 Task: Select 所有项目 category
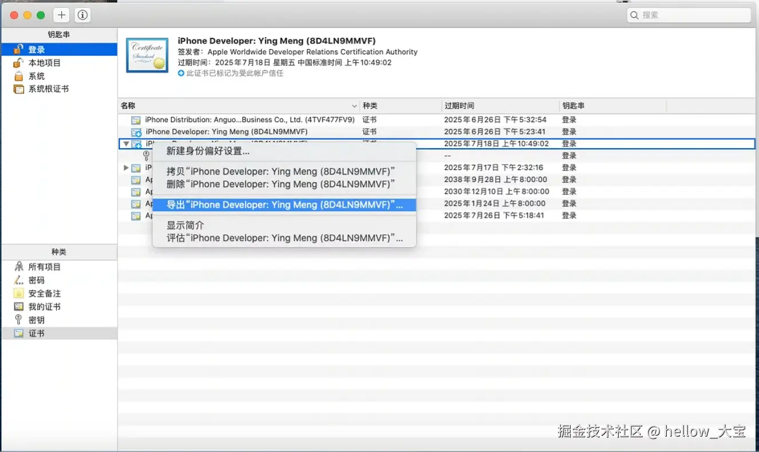tap(60, 267)
